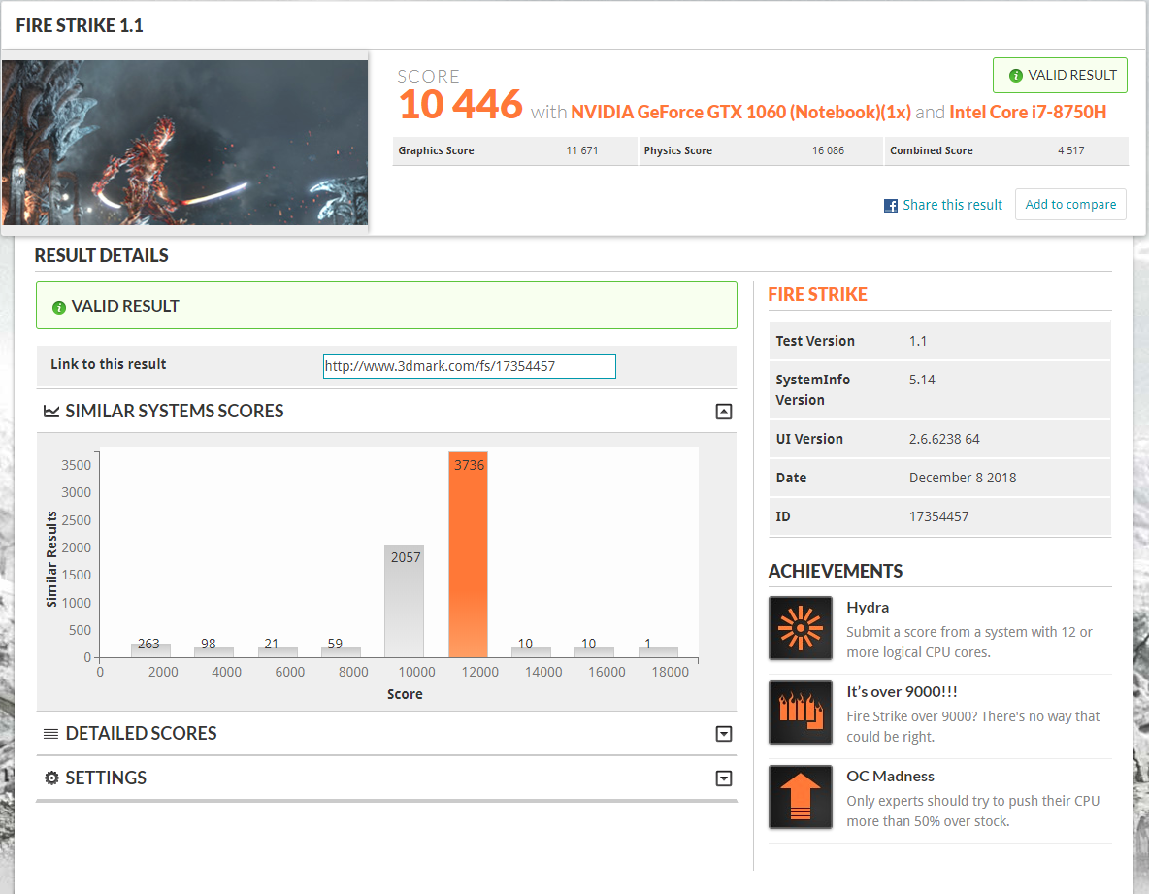Click the RESULT DETAILS heading
Image resolution: width=1149 pixels, height=894 pixels.
[x=101, y=255]
